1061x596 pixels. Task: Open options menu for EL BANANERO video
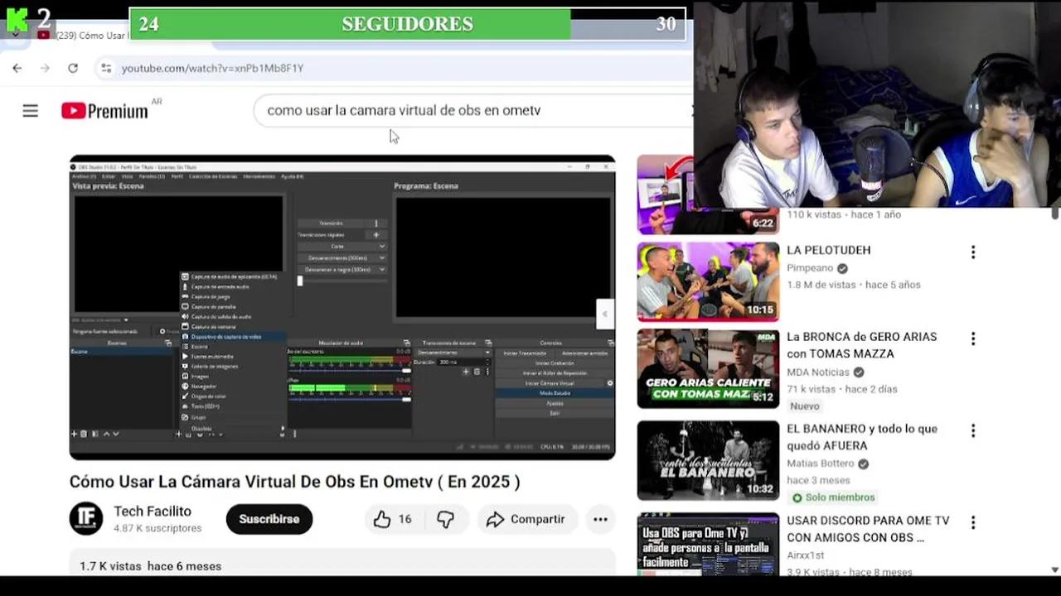pos(973,430)
